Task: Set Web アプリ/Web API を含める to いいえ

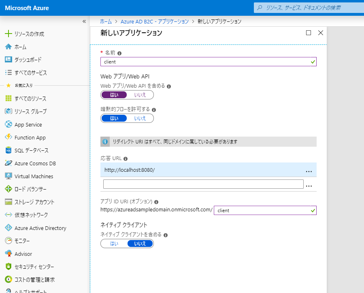Action: 140,95
